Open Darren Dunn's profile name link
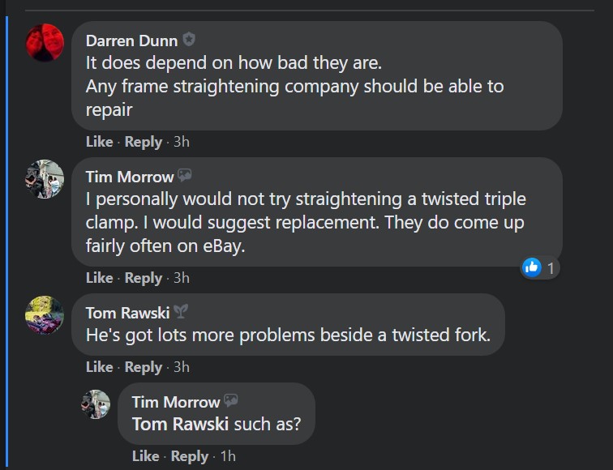Viewport: 613px width, 470px height. 131,41
